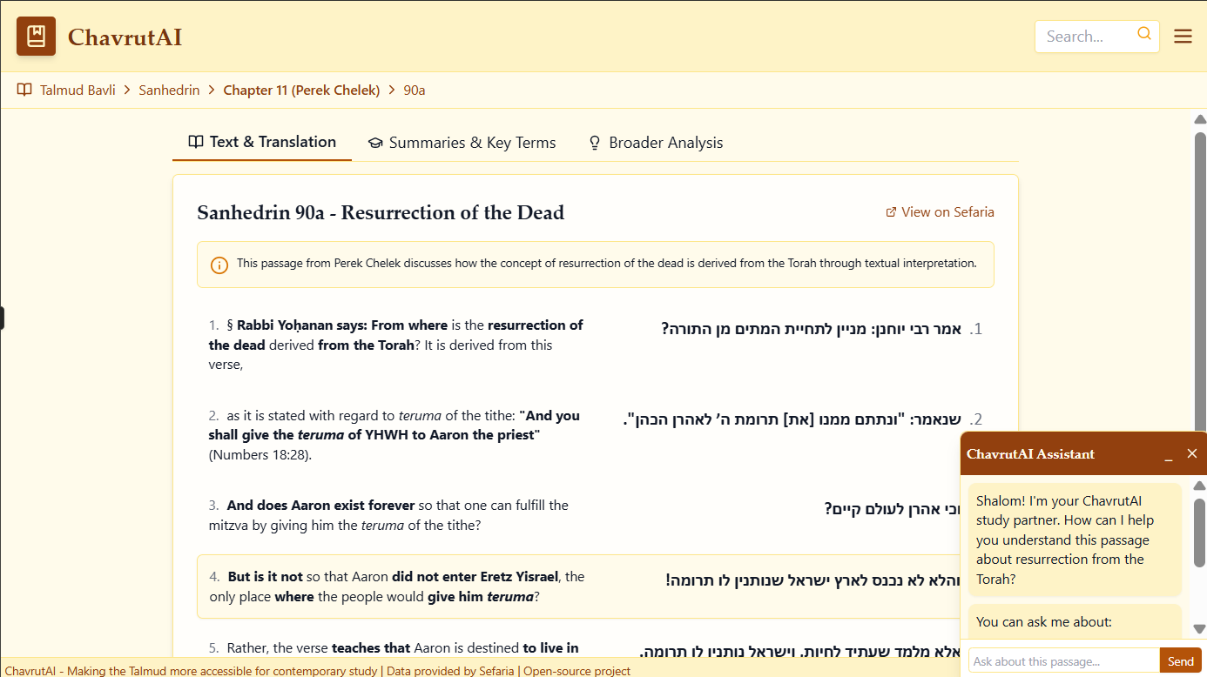Screen dimensions: 1207x677
Task: Open the hamburger menu icon
Action: click(1183, 37)
